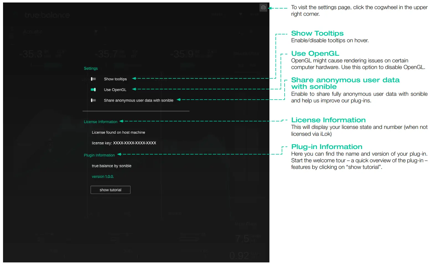Open the dimmed Acoustic profile dropdown
434x266 pixels.
click(60, 32)
